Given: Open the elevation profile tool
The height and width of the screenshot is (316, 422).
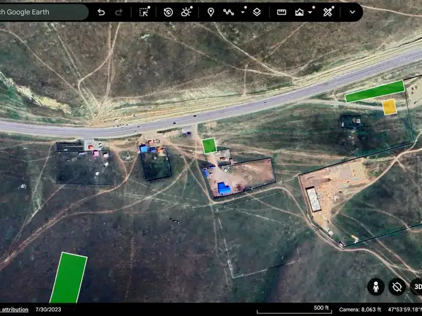Looking at the screenshot, I should (299, 12).
